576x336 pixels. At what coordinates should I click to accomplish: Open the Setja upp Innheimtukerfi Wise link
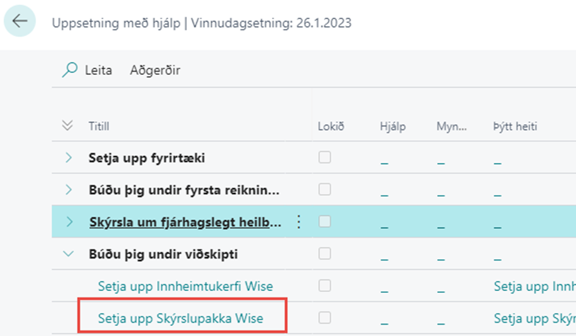(185, 286)
